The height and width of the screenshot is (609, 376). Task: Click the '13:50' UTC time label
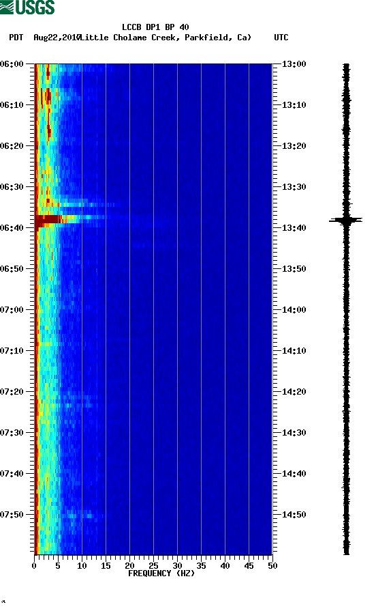(294, 269)
